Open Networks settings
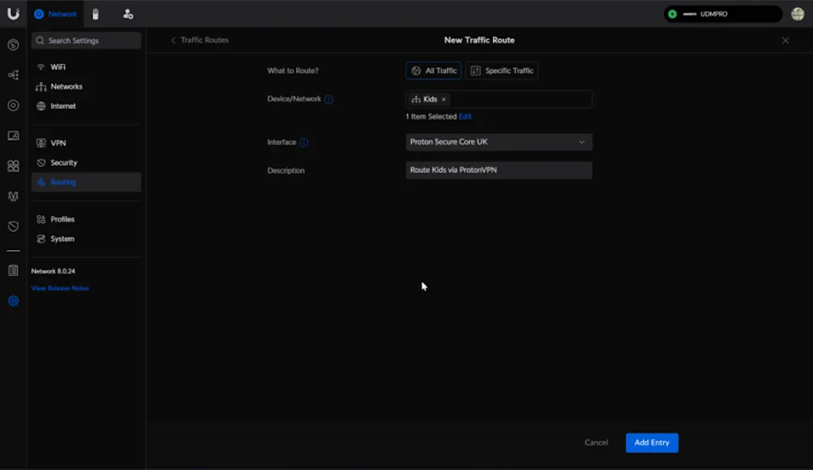 point(86,87)
